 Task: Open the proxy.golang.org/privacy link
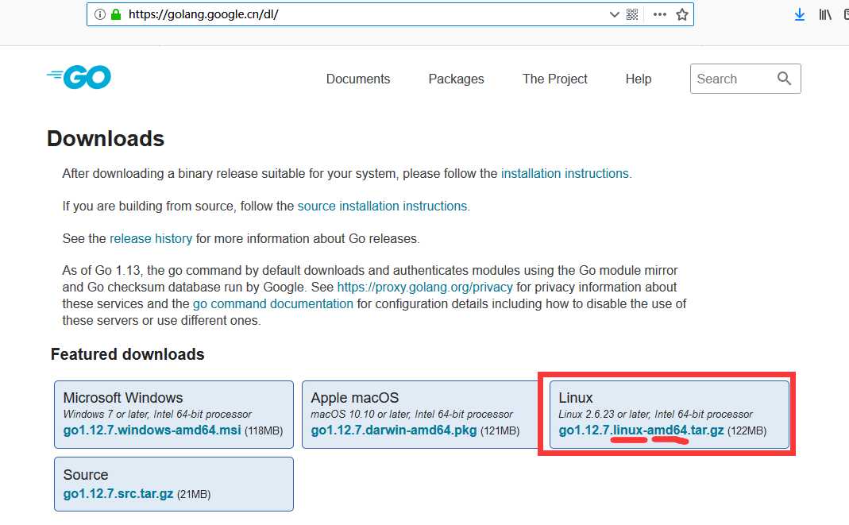pos(425,287)
